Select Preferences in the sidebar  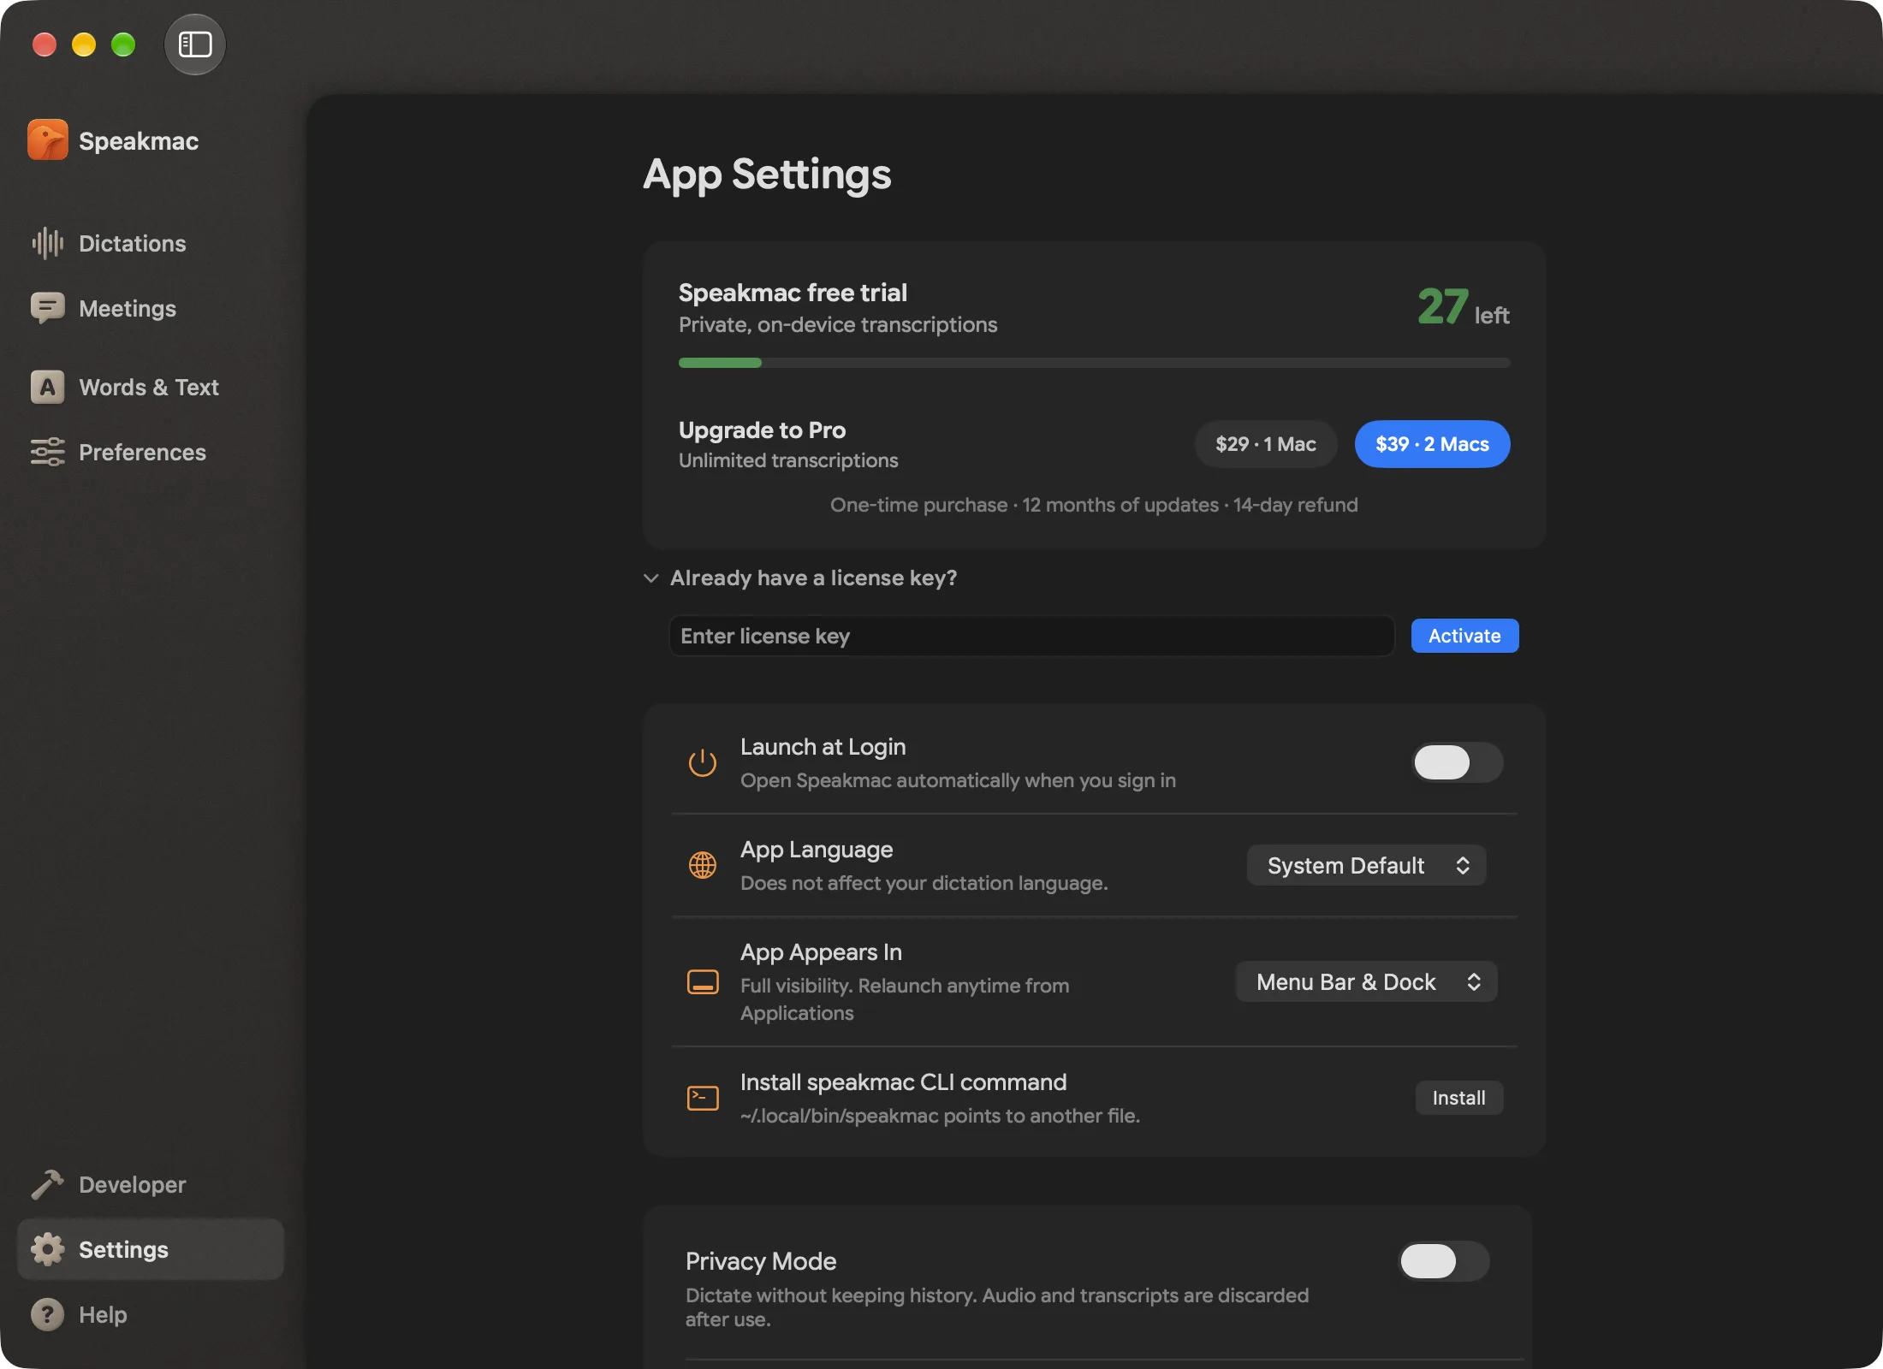[x=151, y=452]
